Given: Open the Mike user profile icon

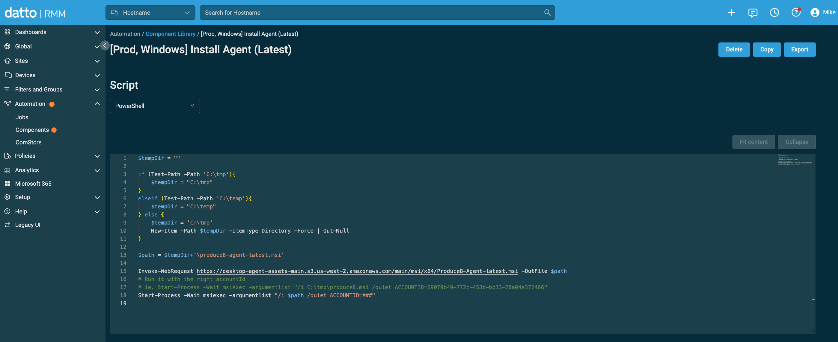Looking at the screenshot, I should pyautogui.click(x=815, y=13).
